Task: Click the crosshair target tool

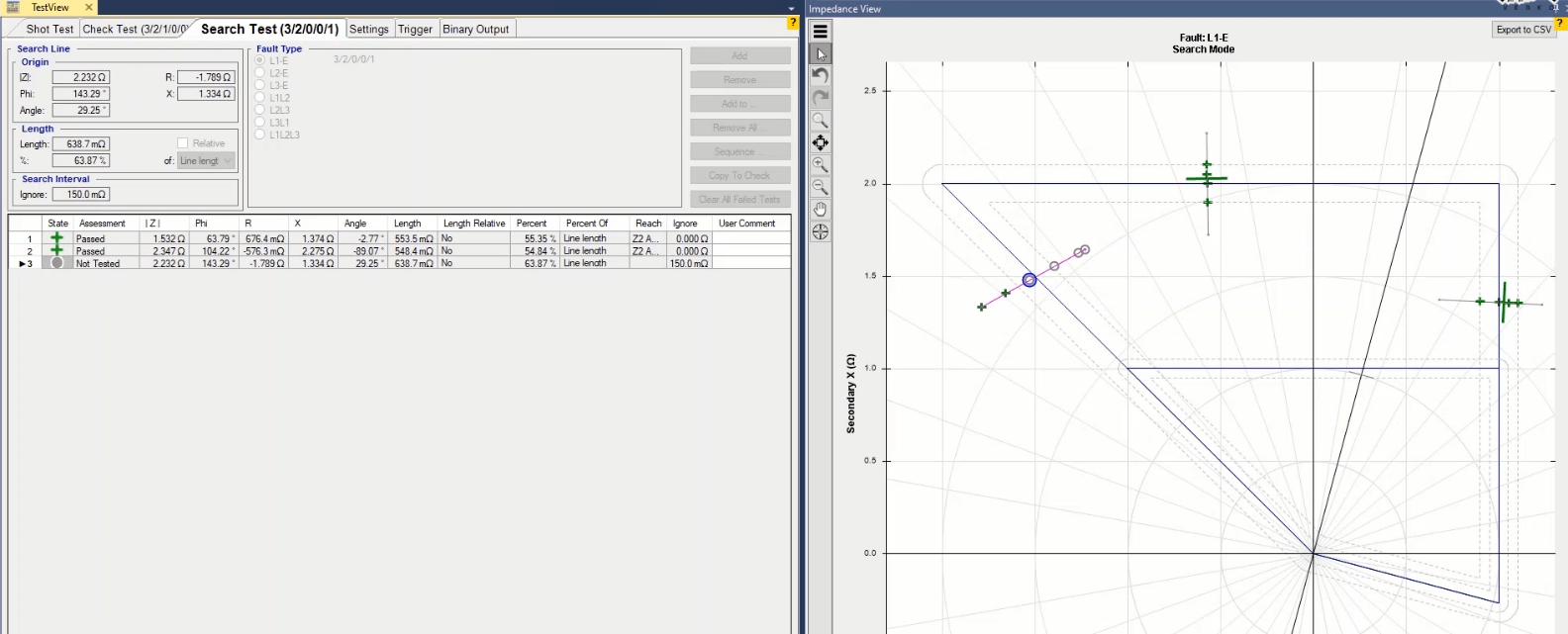Action: point(821,232)
